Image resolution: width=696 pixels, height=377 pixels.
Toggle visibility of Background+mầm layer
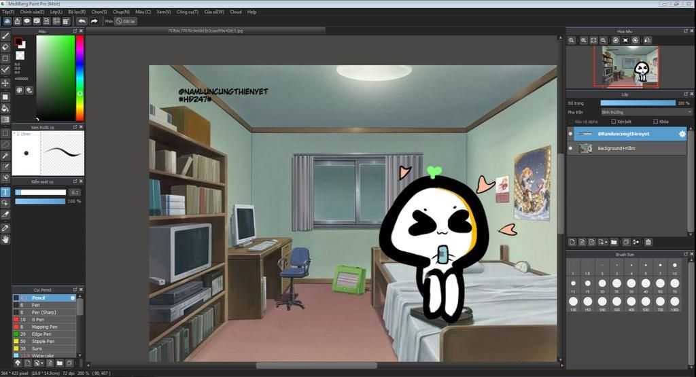click(x=570, y=148)
